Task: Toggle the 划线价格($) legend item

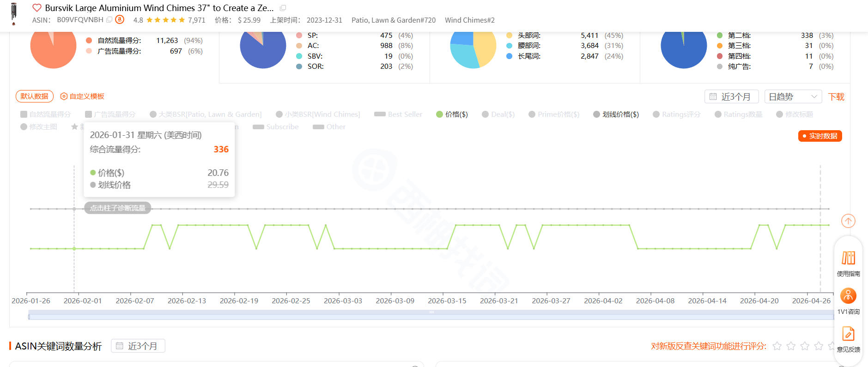Action: point(616,114)
